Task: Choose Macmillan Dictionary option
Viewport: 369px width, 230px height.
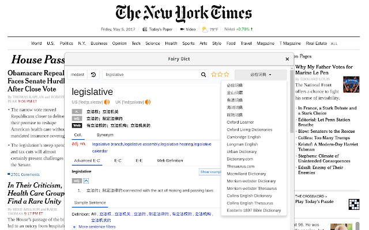Action: pos(246,174)
